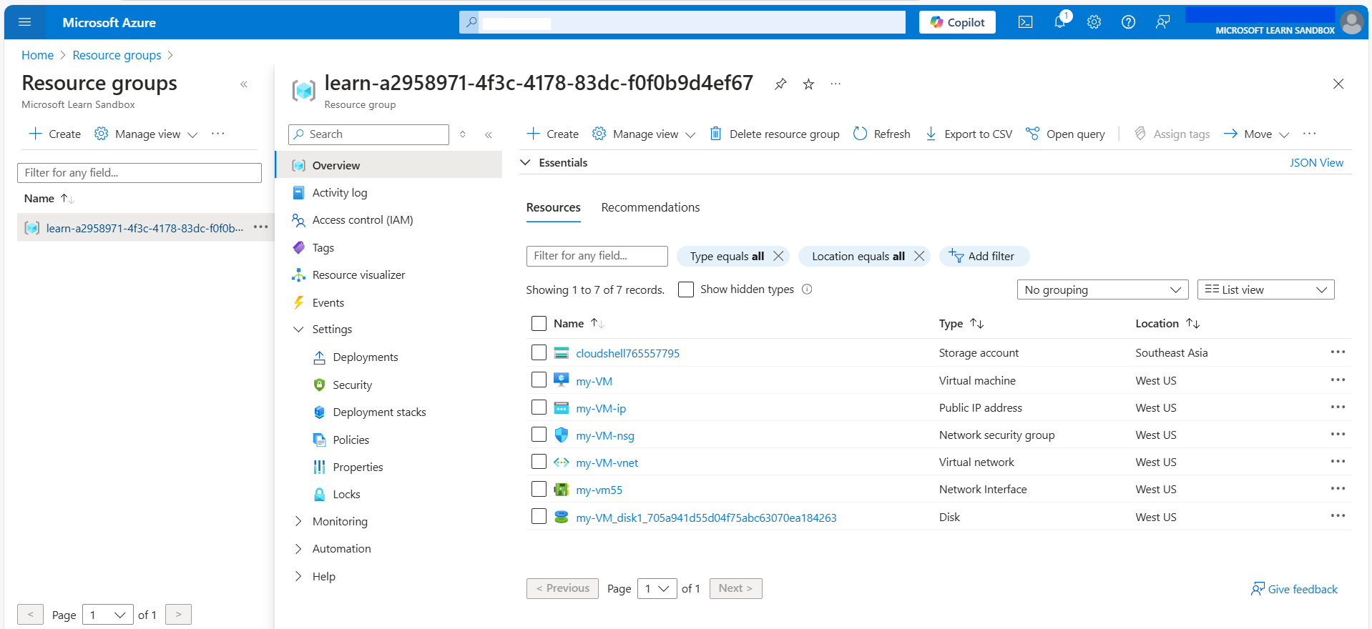
Task: Click the user account avatar
Action: [1351, 22]
